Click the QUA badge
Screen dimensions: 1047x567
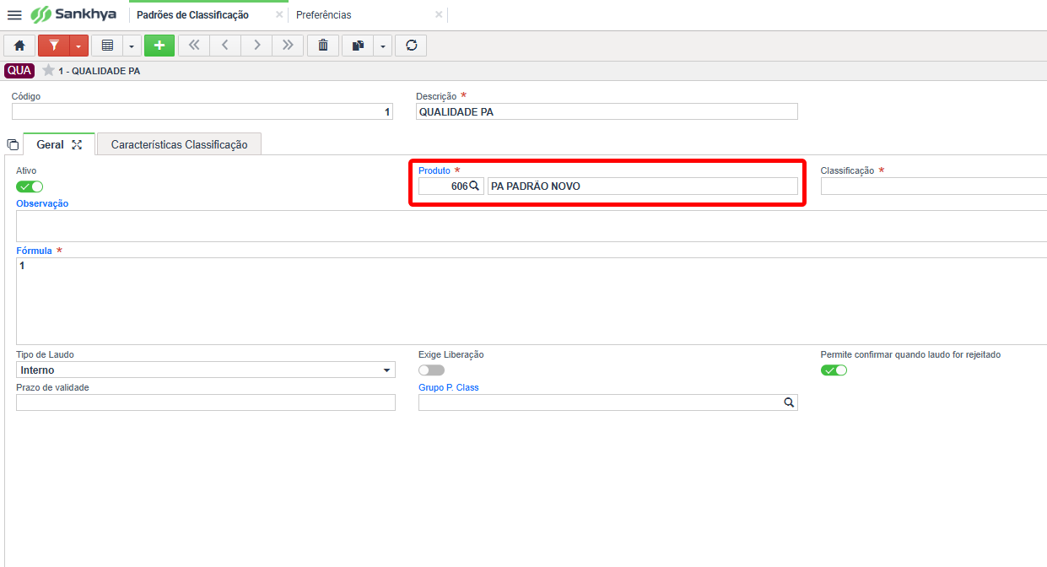[x=19, y=71]
